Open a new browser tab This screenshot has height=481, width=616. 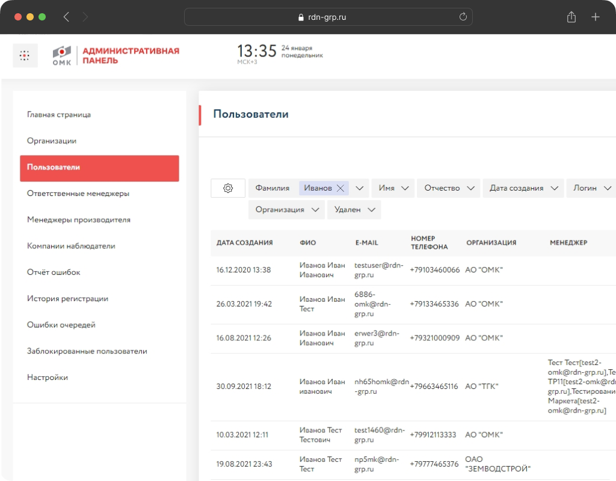(595, 17)
